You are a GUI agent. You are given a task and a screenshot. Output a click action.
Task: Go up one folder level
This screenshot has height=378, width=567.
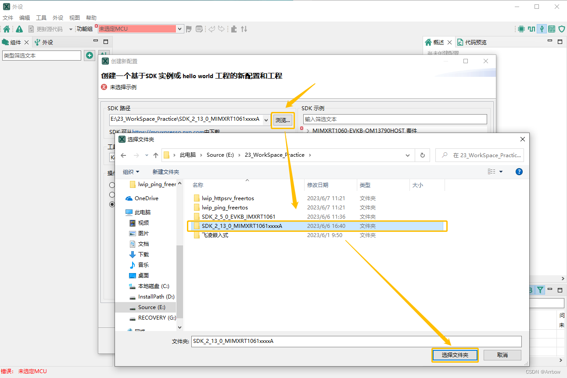coord(156,155)
